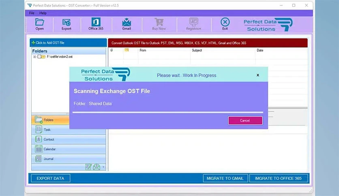Open the Help menu
Viewport: 339px width, 196px height.
(43, 13)
